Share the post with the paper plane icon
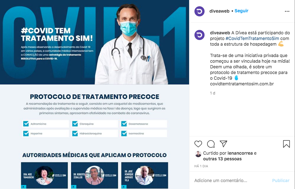Image resolution: width=295 pixels, height=189 pixels. tap(223, 144)
